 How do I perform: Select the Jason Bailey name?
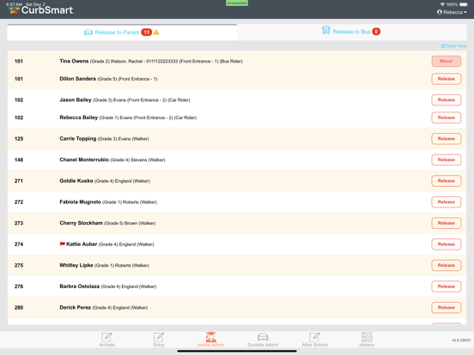point(76,99)
